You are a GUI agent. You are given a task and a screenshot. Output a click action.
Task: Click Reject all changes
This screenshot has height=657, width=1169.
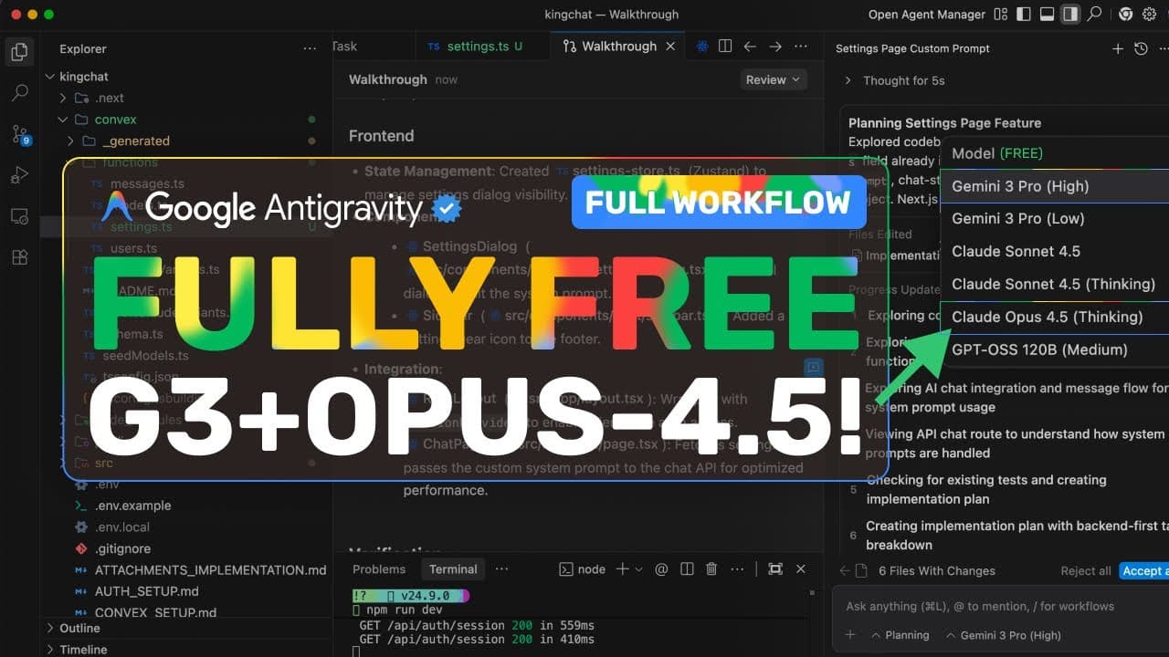tap(1086, 571)
